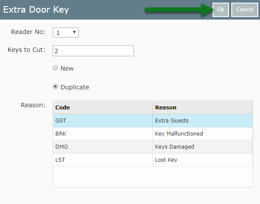
Task: Dismiss dialog with Cancel button
Action: point(245,10)
